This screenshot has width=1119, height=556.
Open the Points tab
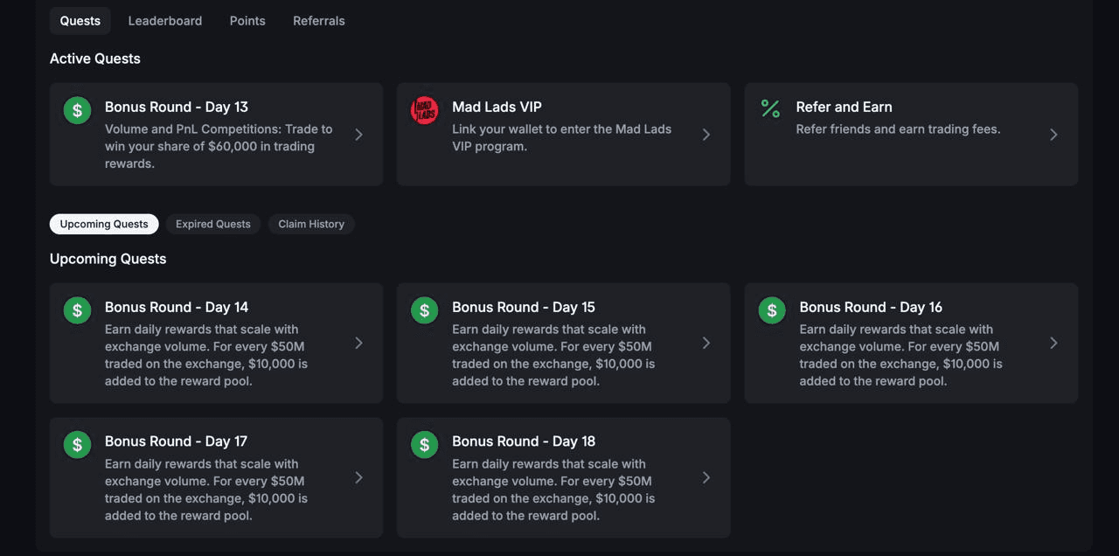(x=247, y=21)
